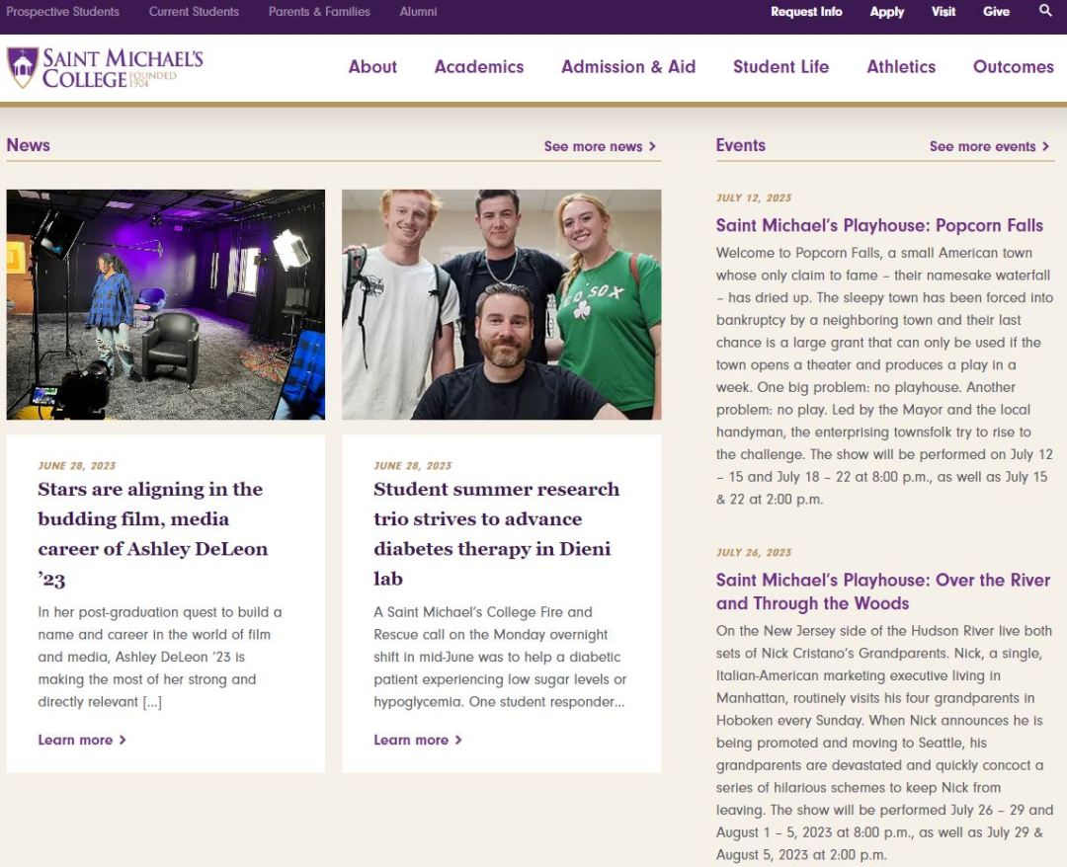Open the Athletics navigation item
Viewport: 1067px width, 867px height.
[x=900, y=67]
